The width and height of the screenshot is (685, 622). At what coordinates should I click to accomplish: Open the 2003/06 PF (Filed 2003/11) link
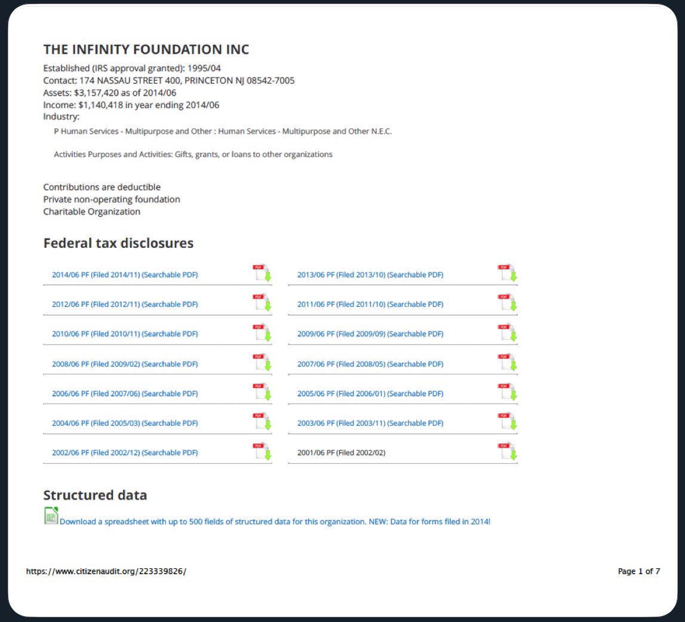point(370,423)
